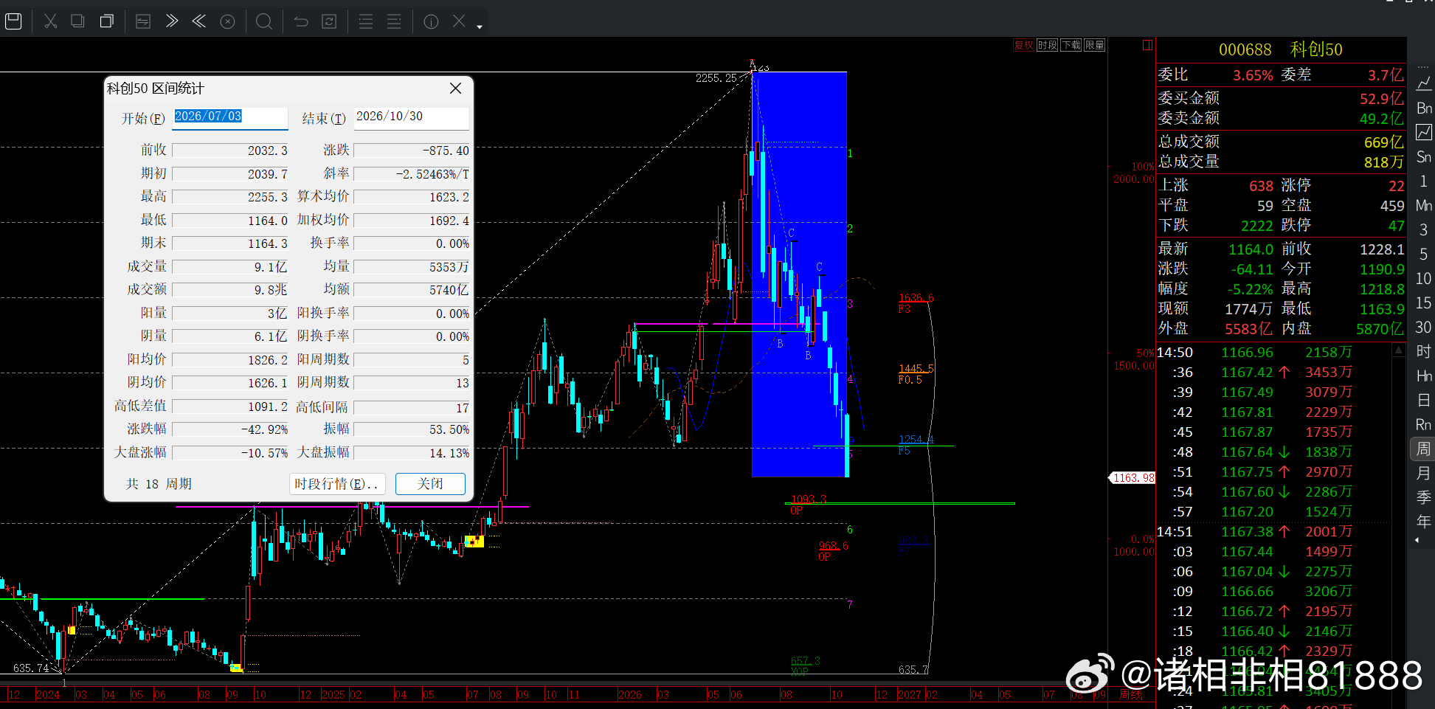The height and width of the screenshot is (709, 1435).
Task: Click the 关闭 button in dialog
Action: point(430,484)
